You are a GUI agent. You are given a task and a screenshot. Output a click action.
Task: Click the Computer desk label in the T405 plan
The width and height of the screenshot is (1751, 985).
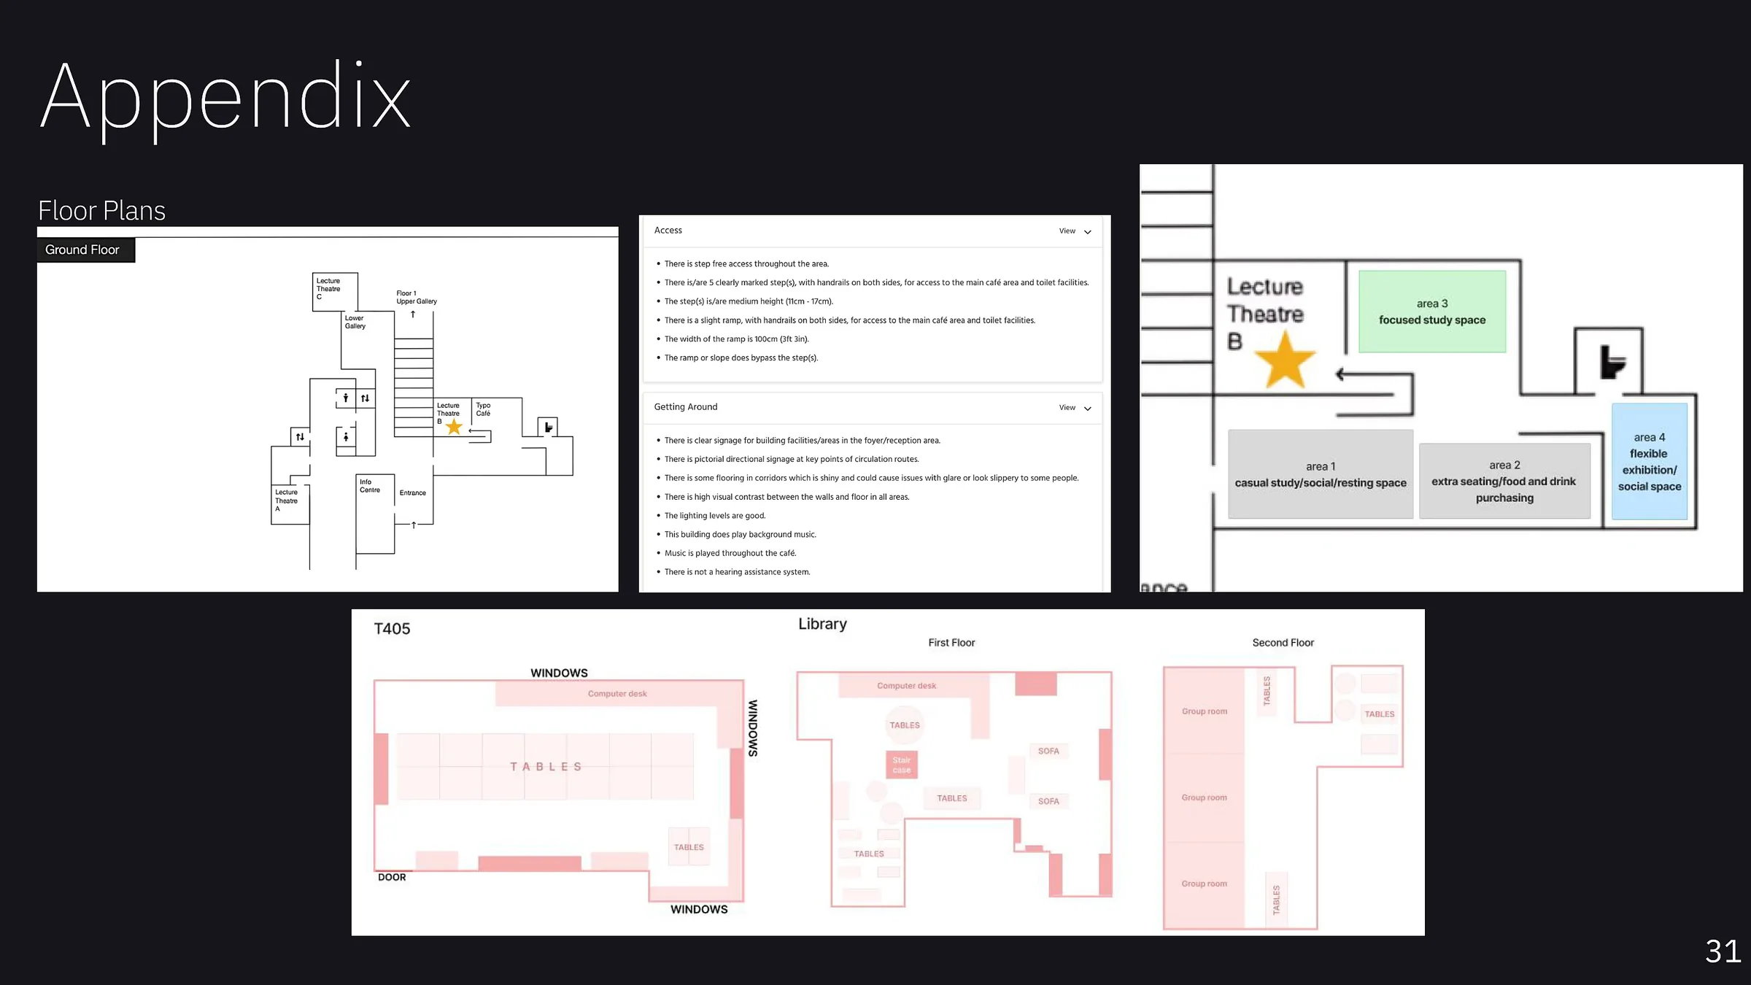coord(617,694)
